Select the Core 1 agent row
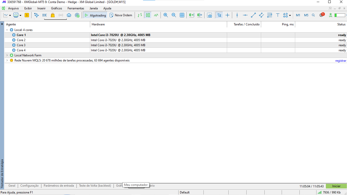 click(176, 35)
